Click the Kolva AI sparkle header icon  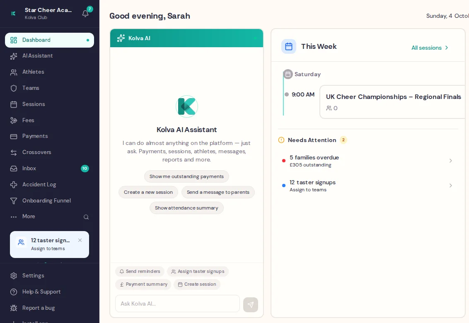click(121, 38)
